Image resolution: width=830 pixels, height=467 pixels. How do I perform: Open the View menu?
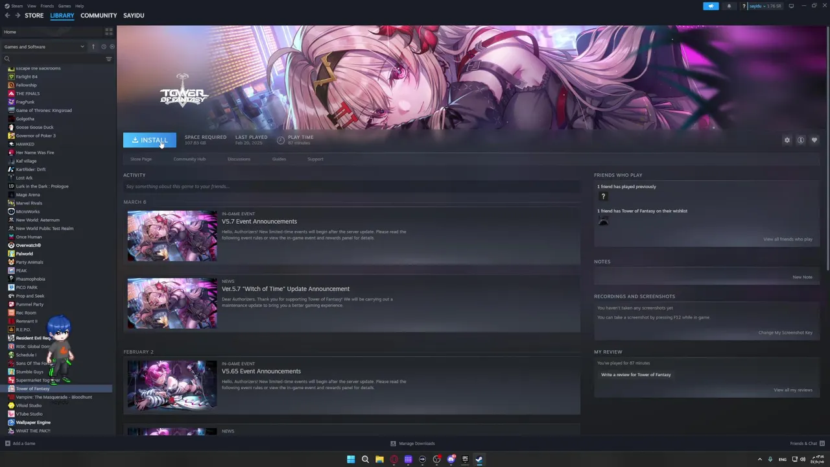coord(31,6)
